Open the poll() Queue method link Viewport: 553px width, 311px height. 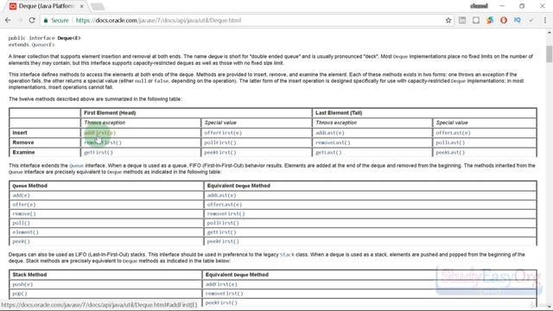point(21,223)
